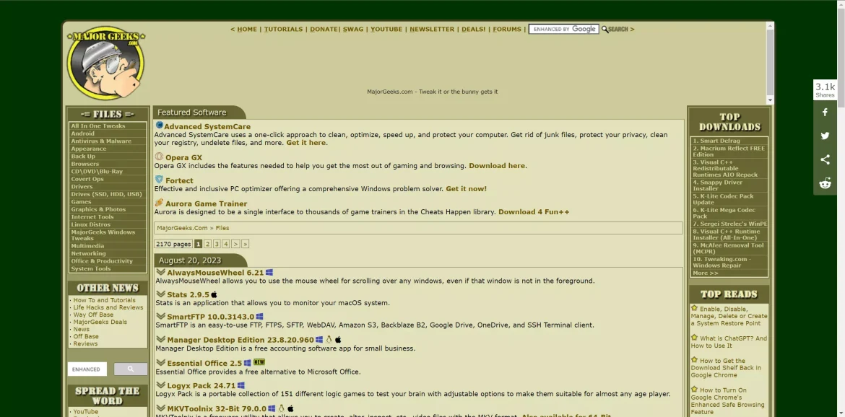Click download arrow beside AlwaysMouseWheel
This screenshot has height=417, width=845.
(160, 272)
